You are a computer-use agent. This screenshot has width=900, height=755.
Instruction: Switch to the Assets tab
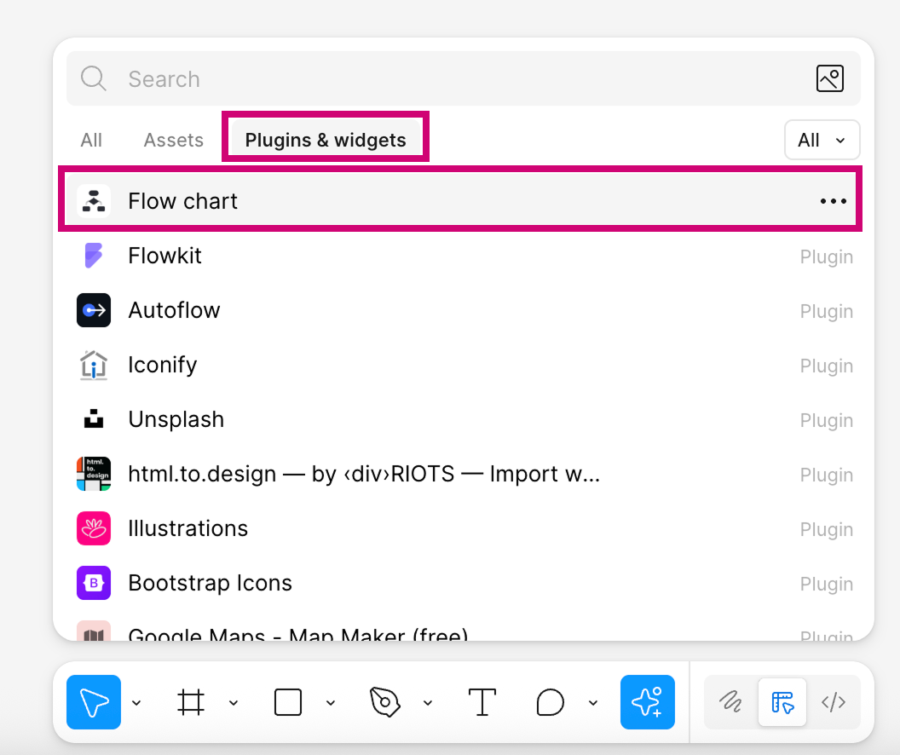(174, 141)
